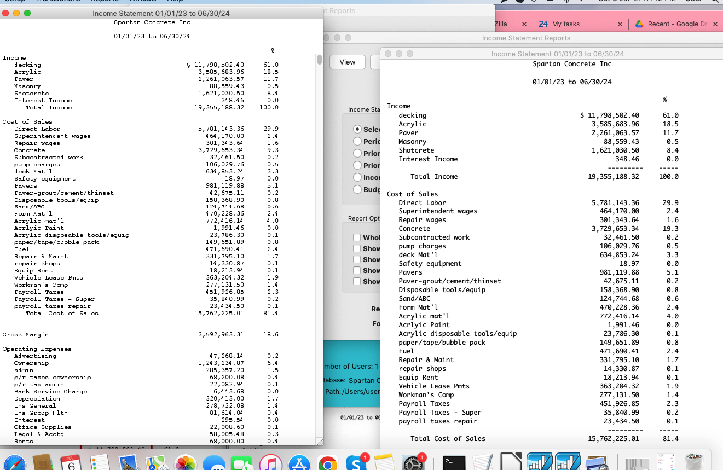This screenshot has width=723, height=470.
Task: Click the 24 favicon on My tasks tab
Action: click(543, 24)
